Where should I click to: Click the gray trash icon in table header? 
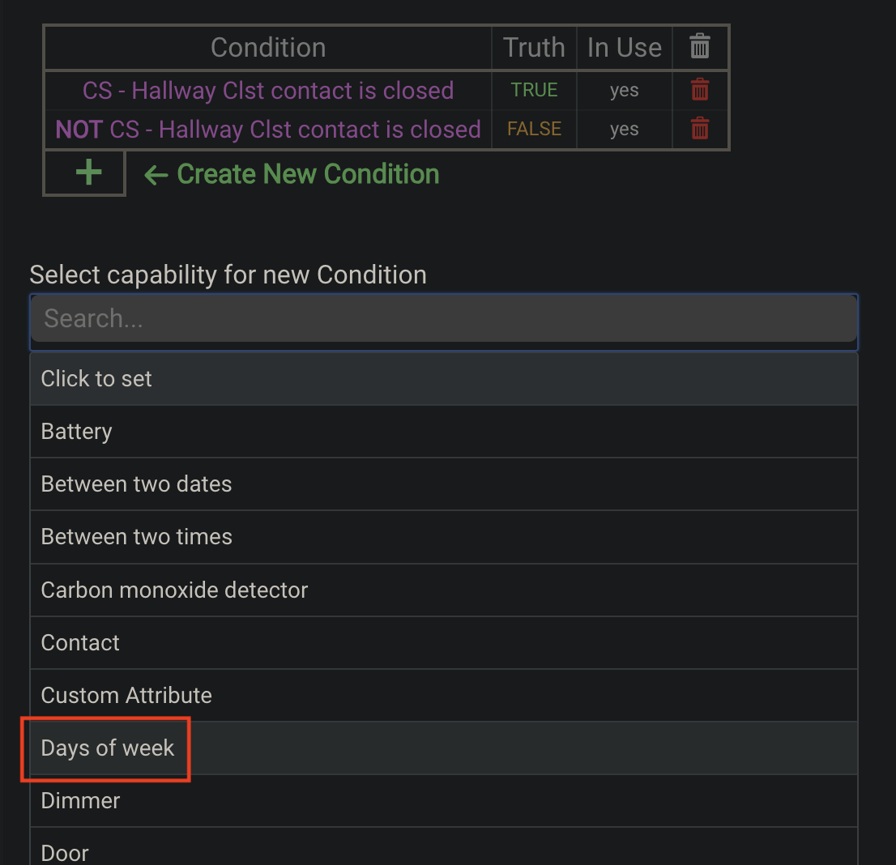(x=699, y=46)
